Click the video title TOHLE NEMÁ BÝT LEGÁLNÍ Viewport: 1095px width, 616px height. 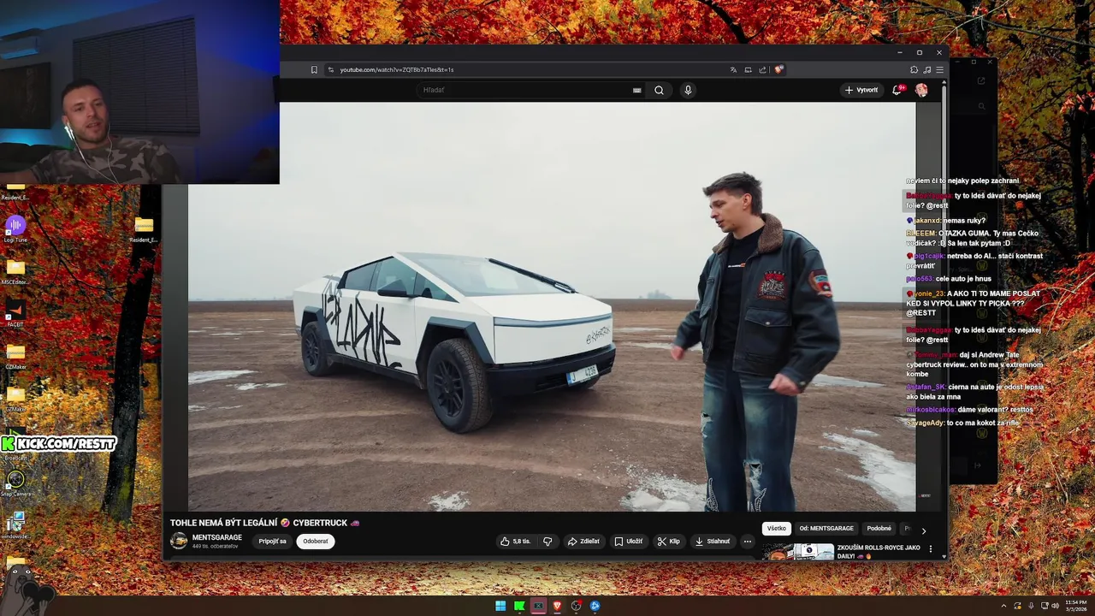[264, 523]
